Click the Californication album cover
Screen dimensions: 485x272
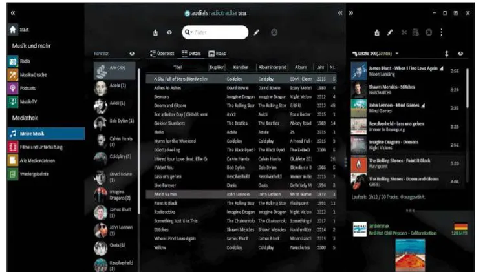pos(410,255)
